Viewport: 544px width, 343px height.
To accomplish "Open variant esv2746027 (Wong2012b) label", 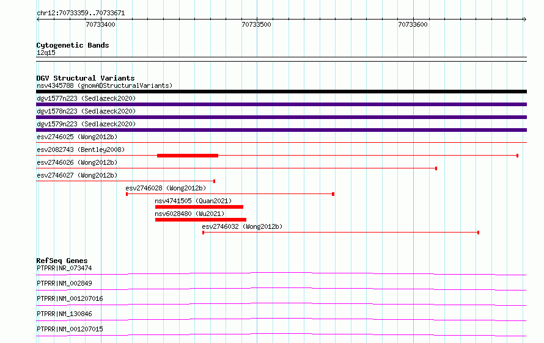I will tap(77, 175).
